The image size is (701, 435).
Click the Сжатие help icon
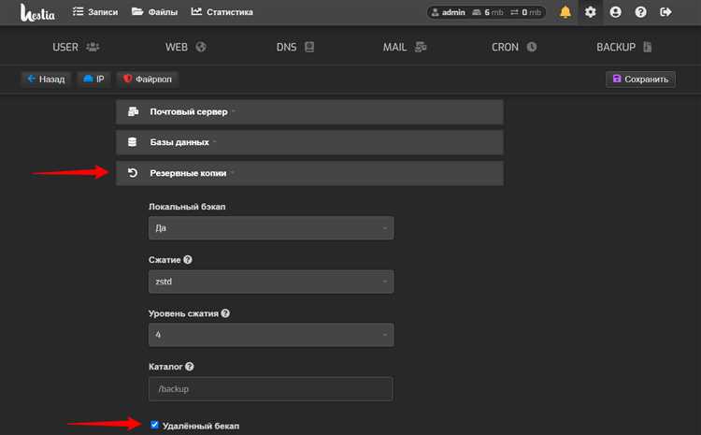(188, 259)
